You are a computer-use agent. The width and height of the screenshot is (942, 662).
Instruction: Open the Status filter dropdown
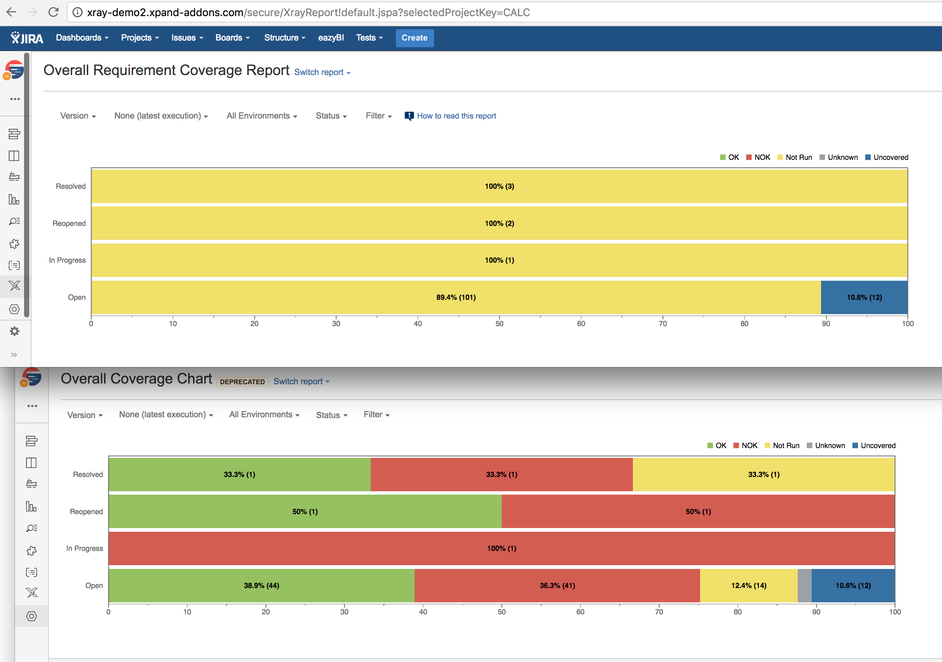point(331,116)
